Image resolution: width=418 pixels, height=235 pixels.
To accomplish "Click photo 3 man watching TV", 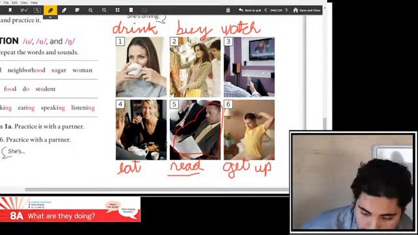I will (249, 67).
